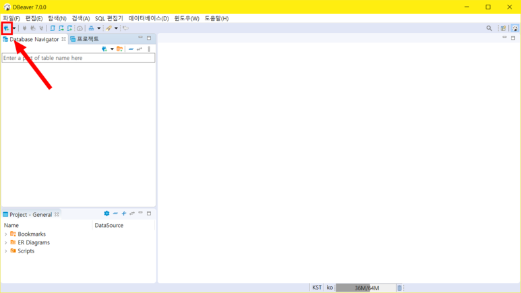Click the gauge dashboard icon in toolbar

(80, 28)
